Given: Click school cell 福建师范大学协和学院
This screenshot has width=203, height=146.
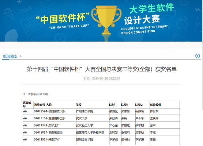Looking at the screenshot, I should pyautogui.click(x=90, y=132).
